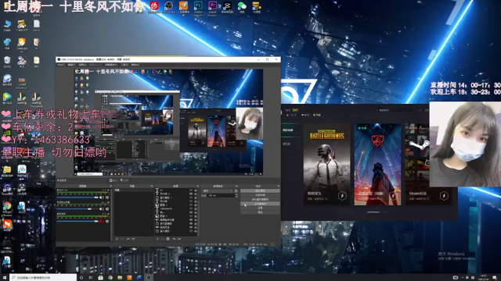Viewport: 501px width, 281px height.
Task: Open the 视图 menu in OBS
Action: pyautogui.click(x=83, y=65)
